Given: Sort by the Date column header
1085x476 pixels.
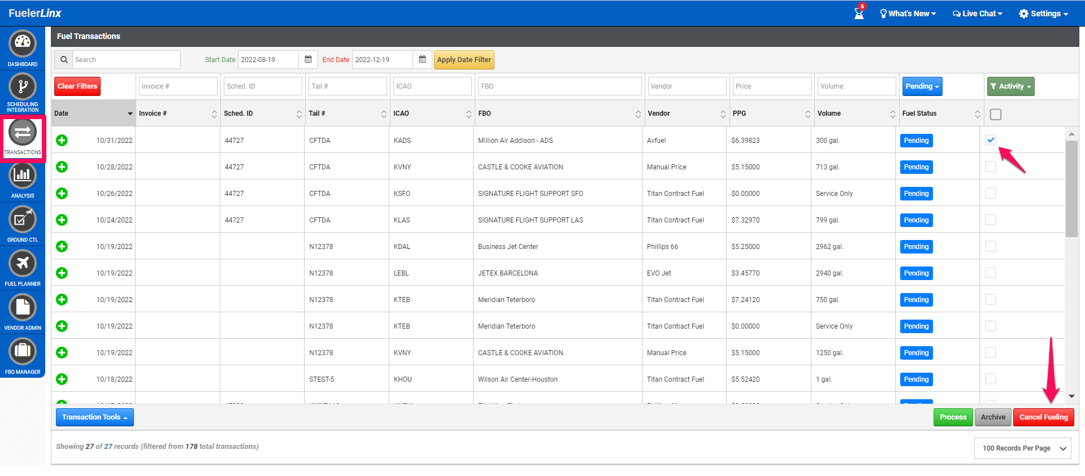Looking at the screenshot, I should click(93, 113).
